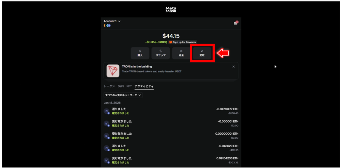Click the send arrow icon for -0.048629 ETH
The image size is (342, 168).
pos(107,148)
